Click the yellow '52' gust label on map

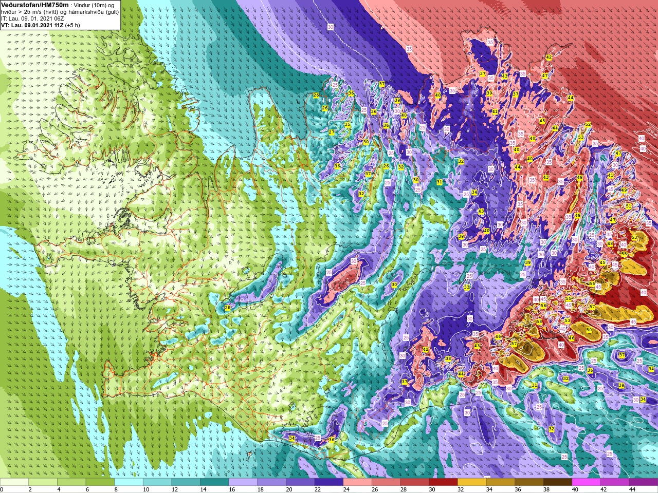point(588,124)
